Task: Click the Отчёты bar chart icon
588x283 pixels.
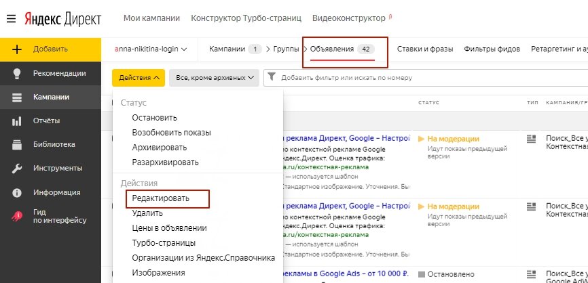Action: coord(17,121)
